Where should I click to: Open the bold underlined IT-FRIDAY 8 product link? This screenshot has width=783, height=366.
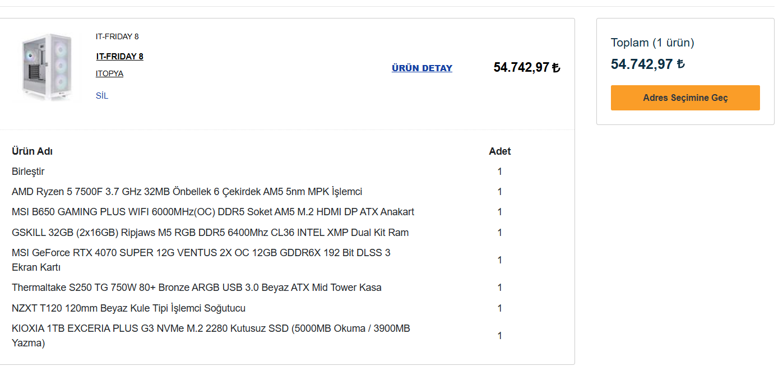(x=119, y=56)
